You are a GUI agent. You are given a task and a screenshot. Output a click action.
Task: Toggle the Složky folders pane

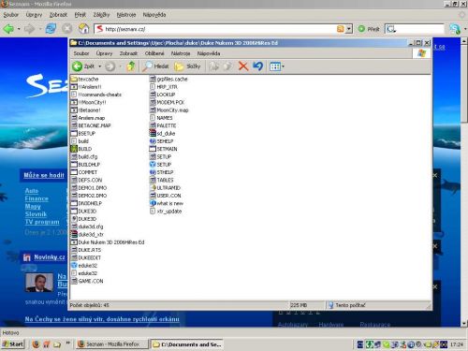point(187,66)
